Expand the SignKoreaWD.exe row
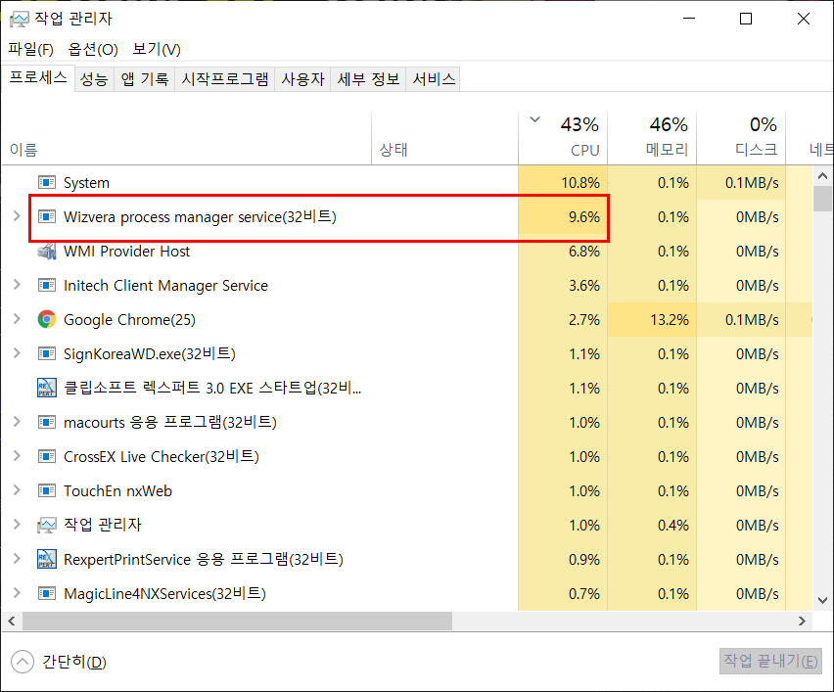This screenshot has height=692, width=834. [17, 352]
